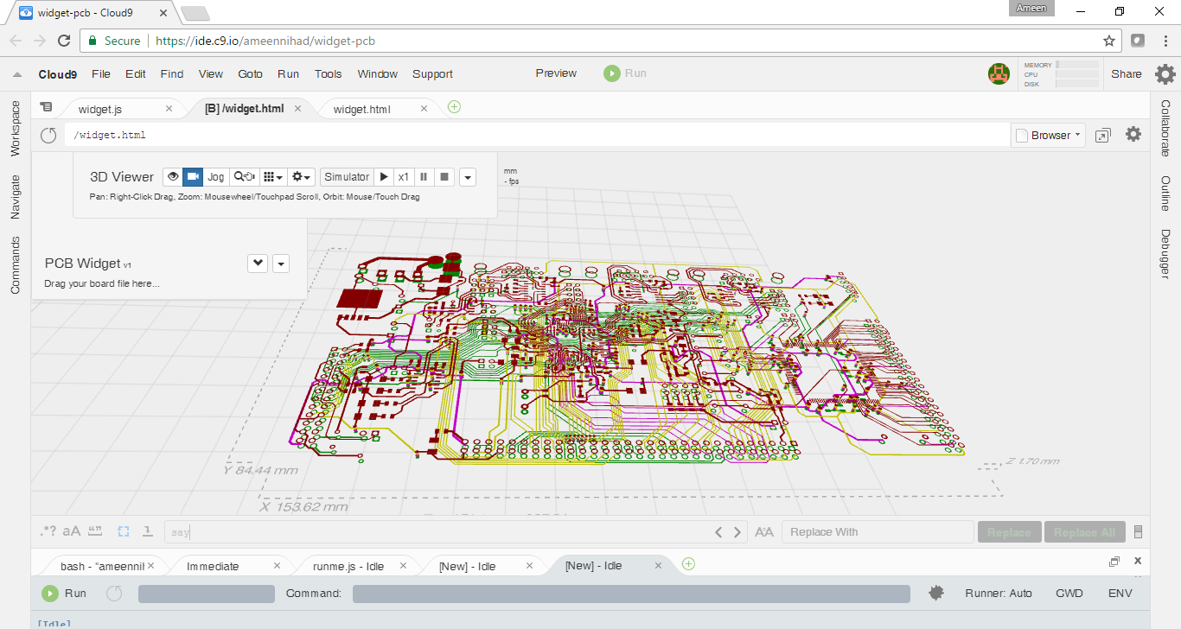Click the Replace With input field
The width and height of the screenshot is (1181, 629).
[877, 532]
